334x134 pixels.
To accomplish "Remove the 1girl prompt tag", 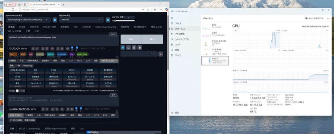I will pos(18,54).
